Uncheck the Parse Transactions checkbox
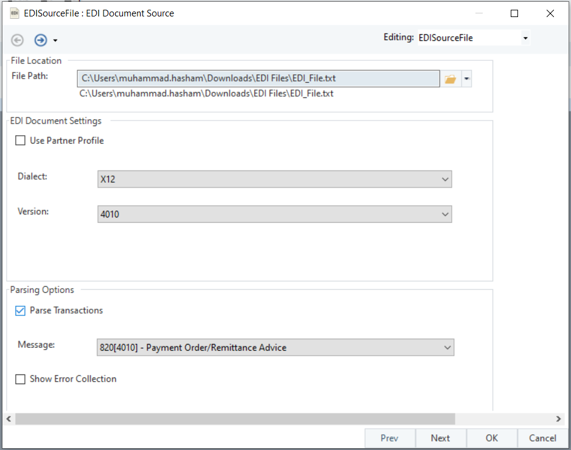Viewport: 571px width, 450px height. pyautogui.click(x=21, y=311)
